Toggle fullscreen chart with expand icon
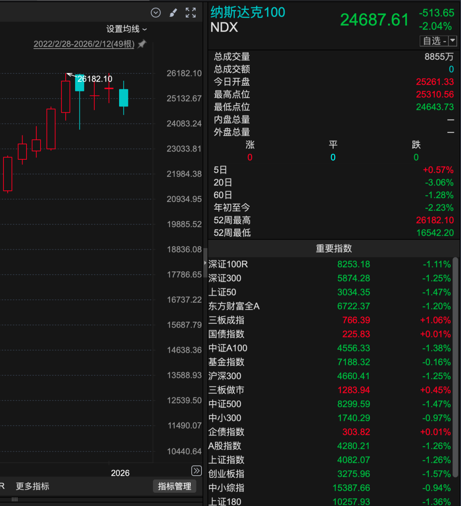461x506 pixels. click(x=191, y=13)
